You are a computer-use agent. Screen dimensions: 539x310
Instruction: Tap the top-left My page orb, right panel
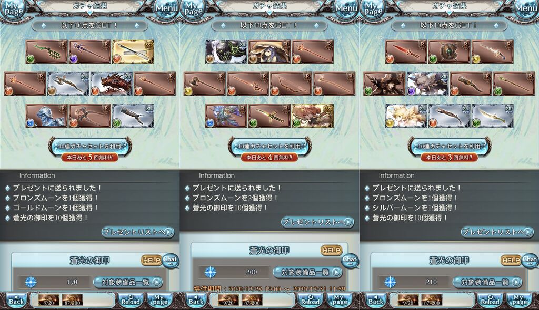click(x=373, y=9)
